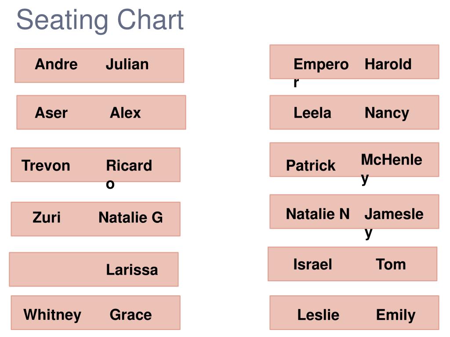Image resolution: width=450 pixels, height=337 pixels.
Task: Select the Larissa name label
Action: (x=132, y=270)
